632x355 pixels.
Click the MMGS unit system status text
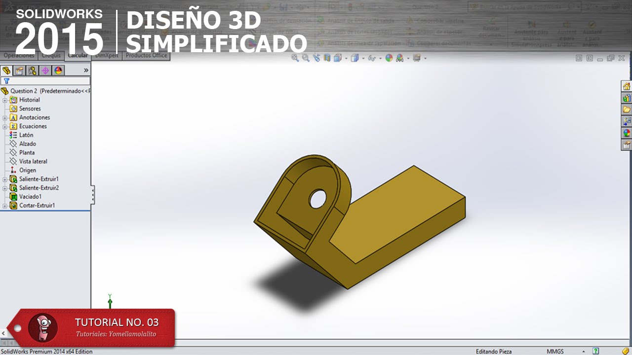pyautogui.click(x=555, y=352)
